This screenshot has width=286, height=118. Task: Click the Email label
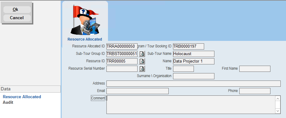101,90
